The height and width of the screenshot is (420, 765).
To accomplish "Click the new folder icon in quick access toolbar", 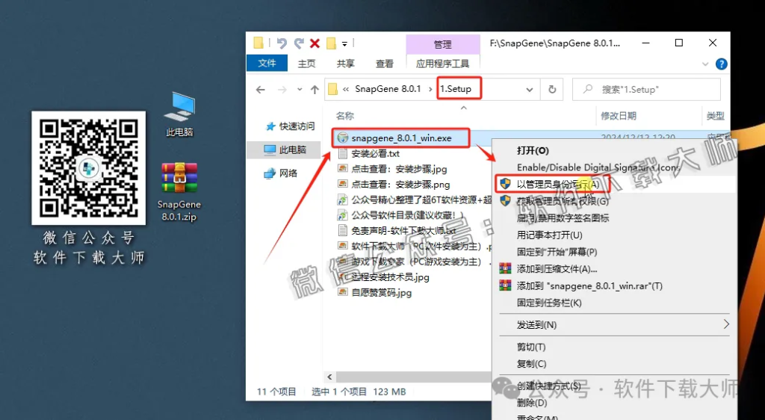I will click(x=331, y=43).
